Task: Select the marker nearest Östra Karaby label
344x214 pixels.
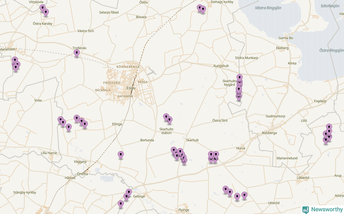Action: 46,12
